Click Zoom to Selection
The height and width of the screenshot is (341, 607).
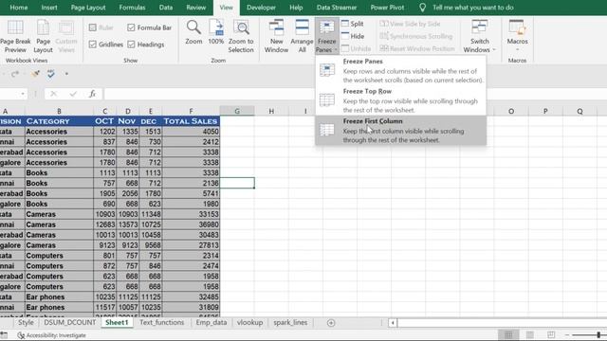241,36
